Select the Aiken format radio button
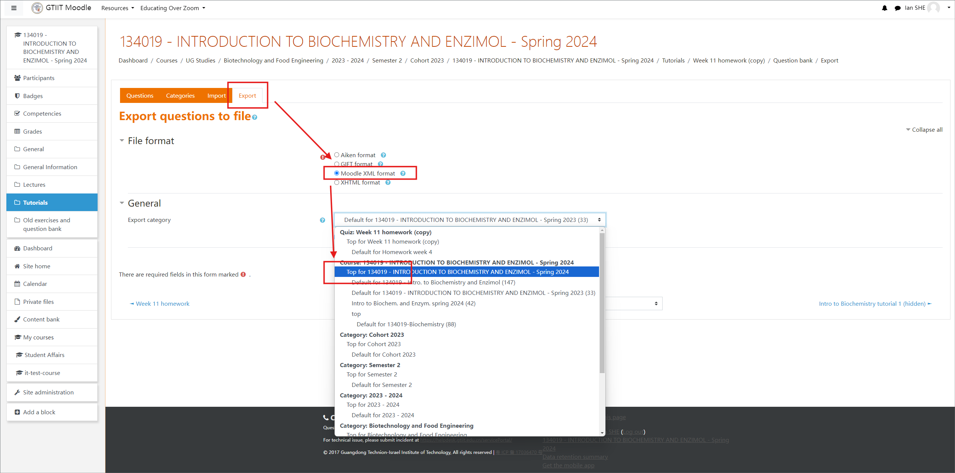The width and height of the screenshot is (955, 473). (337, 155)
